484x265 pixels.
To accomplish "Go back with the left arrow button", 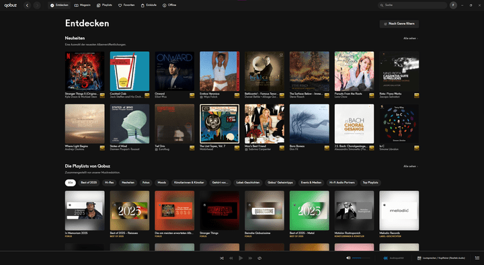I will [x=27, y=5].
